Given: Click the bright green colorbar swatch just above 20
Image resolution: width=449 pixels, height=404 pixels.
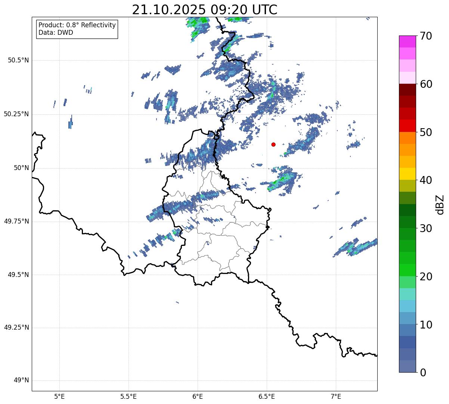Looking at the screenshot, I should click(x=408, y=270).
